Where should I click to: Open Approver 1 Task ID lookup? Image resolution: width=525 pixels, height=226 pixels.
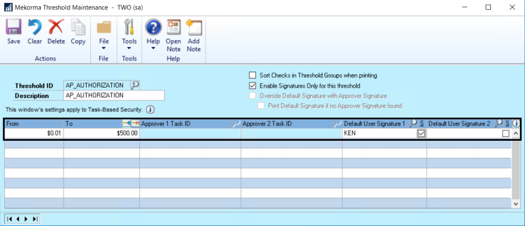pyautogui.click(x=236, y=124)
